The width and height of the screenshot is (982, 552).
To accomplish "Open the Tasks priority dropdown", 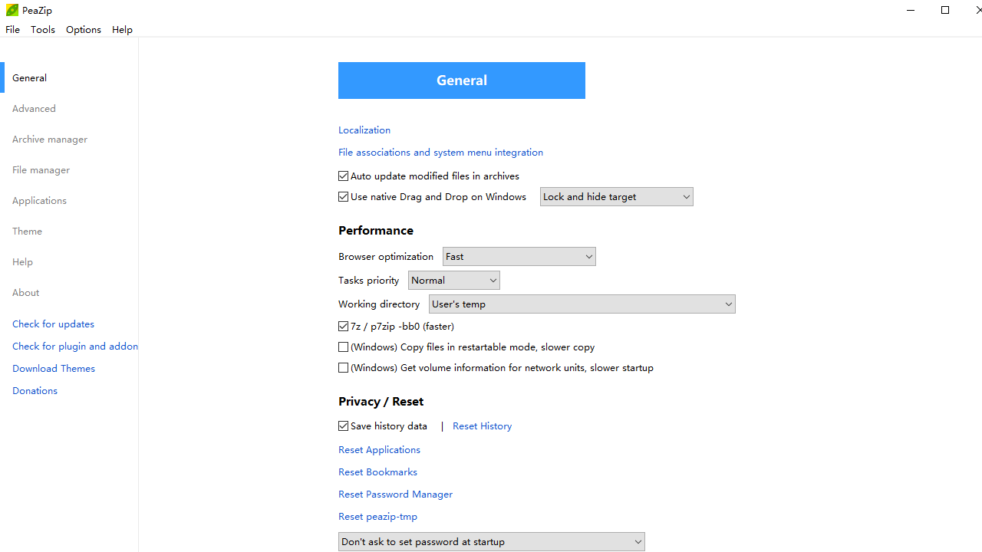I will (x=453, y=281).
